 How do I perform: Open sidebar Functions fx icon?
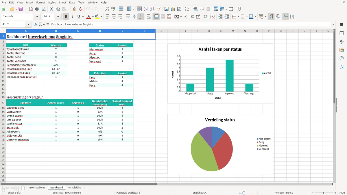coord(342,67)
